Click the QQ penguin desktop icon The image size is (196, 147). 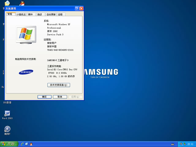22,3
